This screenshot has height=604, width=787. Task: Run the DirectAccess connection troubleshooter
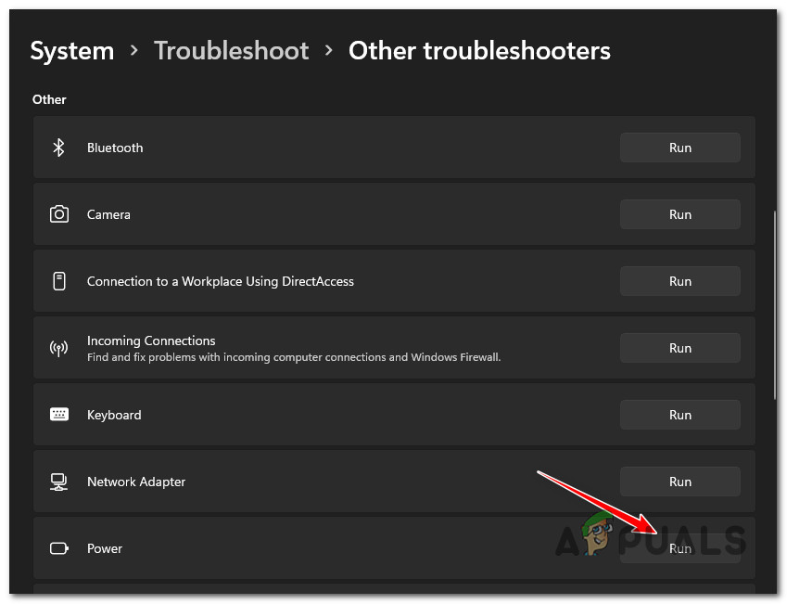coord(680,281)
